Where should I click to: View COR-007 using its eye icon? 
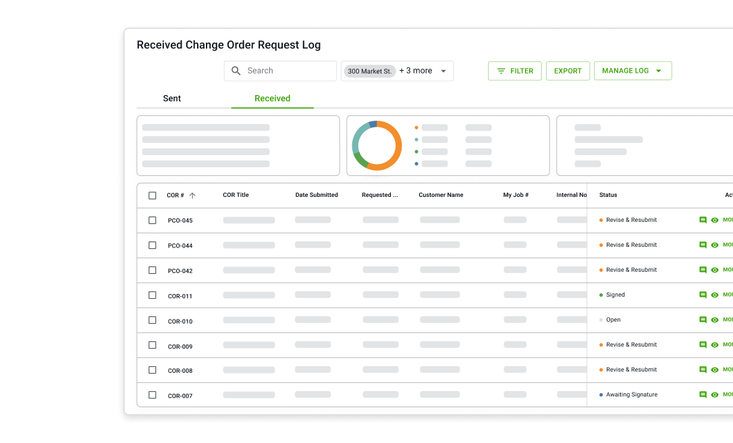[x=715, y=395]
